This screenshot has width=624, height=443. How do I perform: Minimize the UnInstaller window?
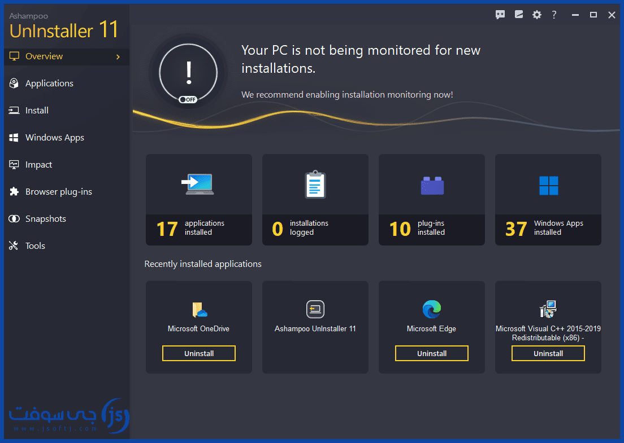(575, 15)
